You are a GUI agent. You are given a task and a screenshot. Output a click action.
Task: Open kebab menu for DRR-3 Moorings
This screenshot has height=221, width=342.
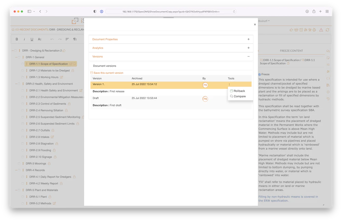tap(23, 164)
